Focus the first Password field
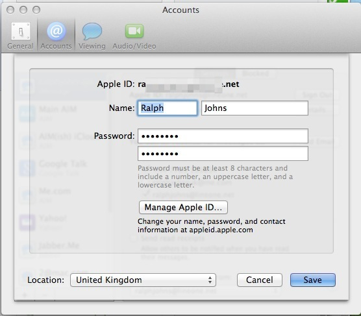This screenshot has width=361, height=316. coord(223,136)
